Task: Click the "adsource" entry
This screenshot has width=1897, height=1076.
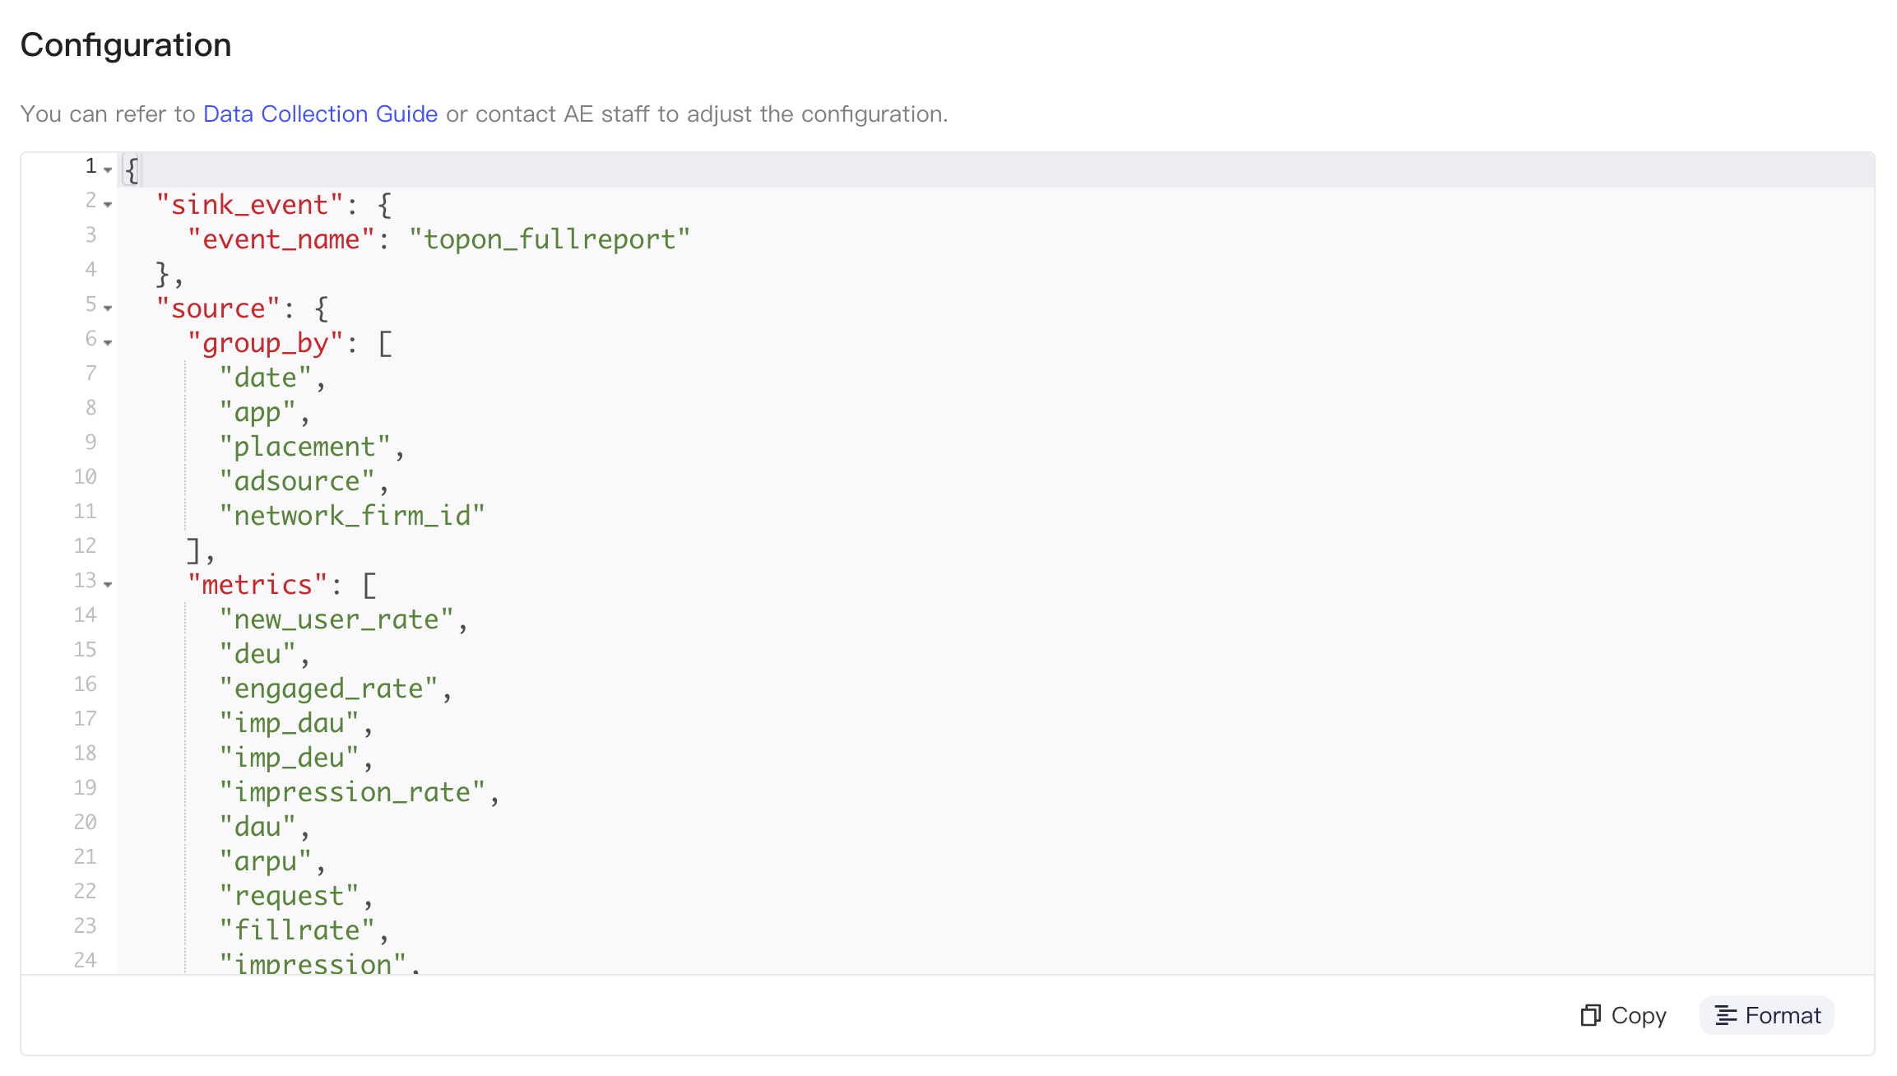Action: point(296,481)
